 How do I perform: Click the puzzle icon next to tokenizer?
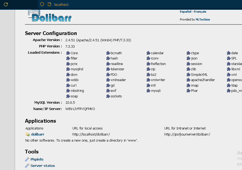coord(108,69)
